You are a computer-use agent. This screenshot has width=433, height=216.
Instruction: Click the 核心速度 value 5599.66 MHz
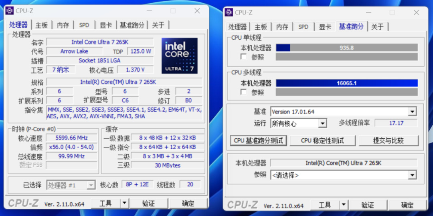tap(71, 138)
